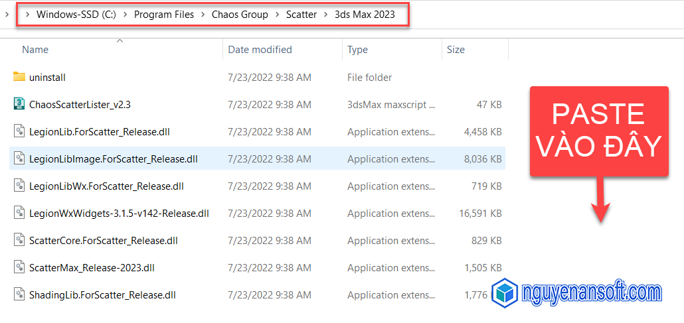Click the ShadingLib.ForScatter_Release.dll file icon

(x=19, y=294)
